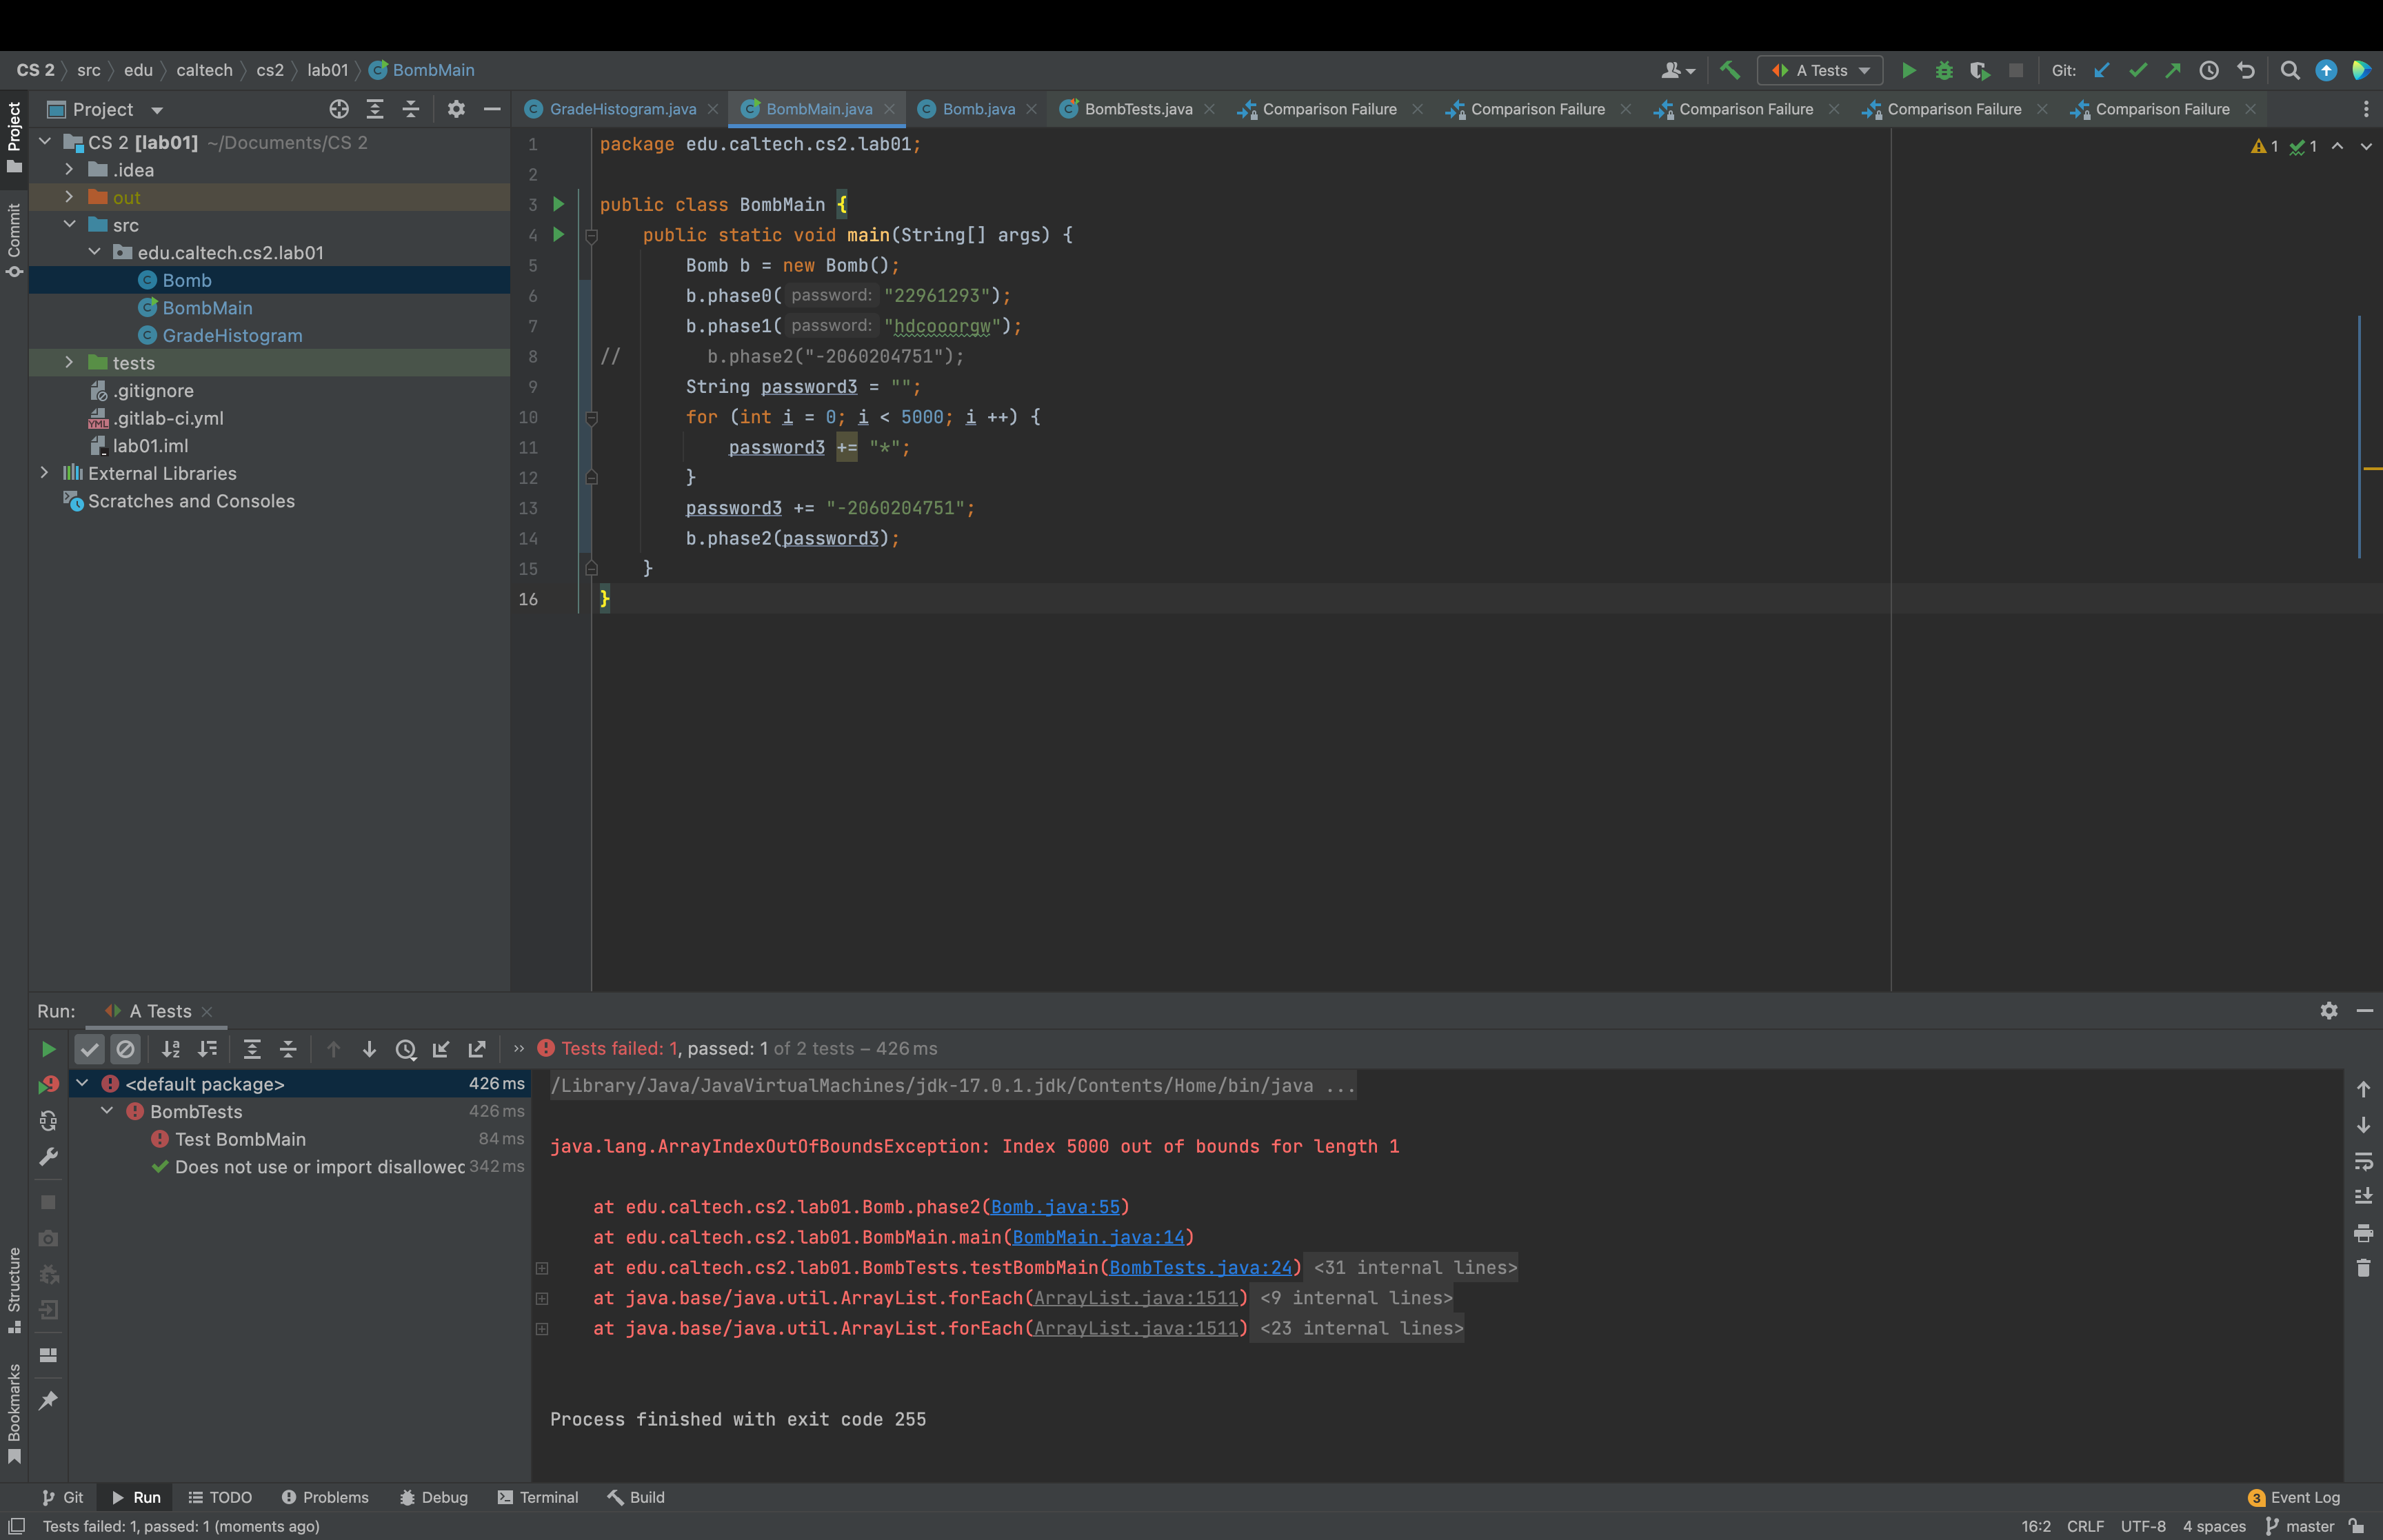Image resolution: width=2383 pixels, height=1540 pixels.
Task: Click the master git branch widget in the status bar
Action: click(x=2300, y=1526)
